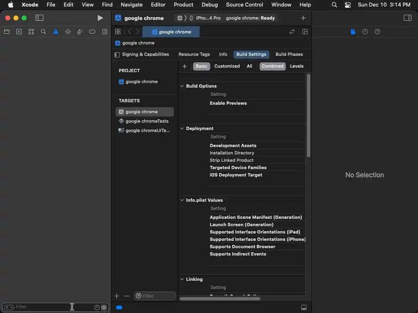Screen dimensions: 418x313
Task: Select the google chromeTests target
Action: pos(145,121)
